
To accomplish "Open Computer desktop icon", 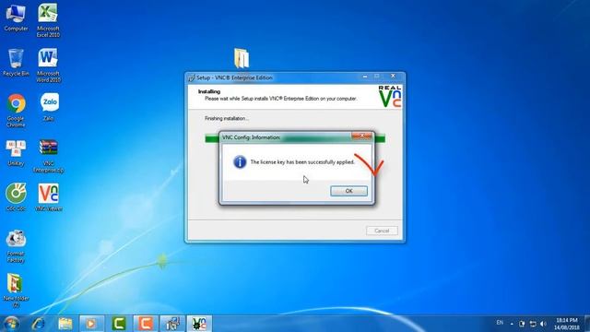I will tap(16, 18).
